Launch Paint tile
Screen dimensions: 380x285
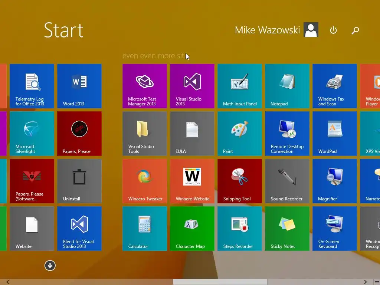click(x=240, y=134)
